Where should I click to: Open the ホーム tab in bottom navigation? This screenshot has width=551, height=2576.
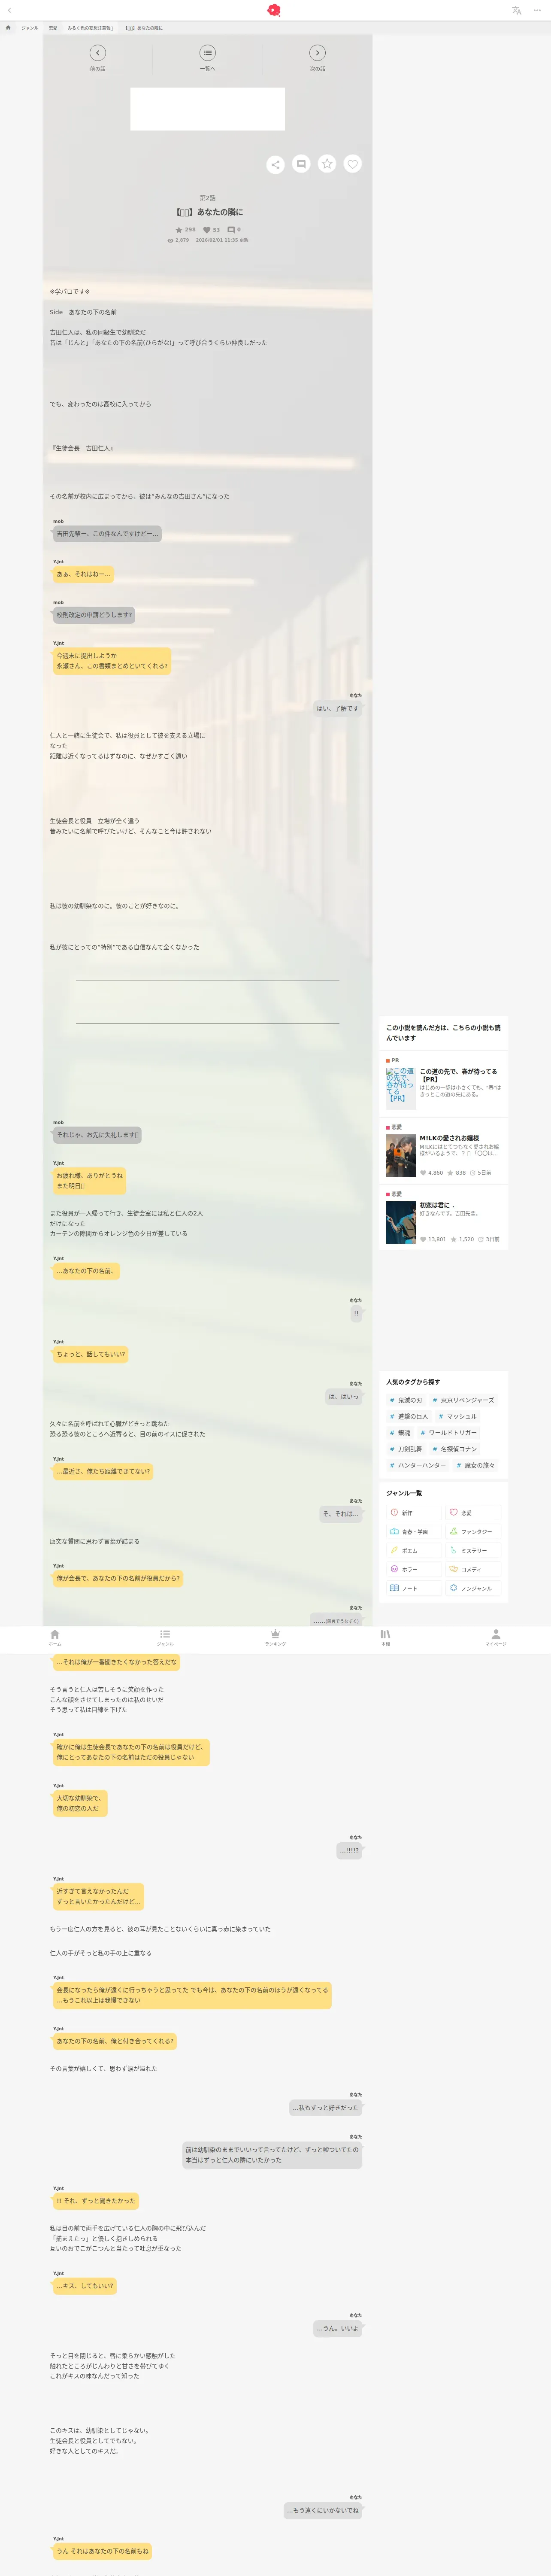click(x=55, y=1637)
